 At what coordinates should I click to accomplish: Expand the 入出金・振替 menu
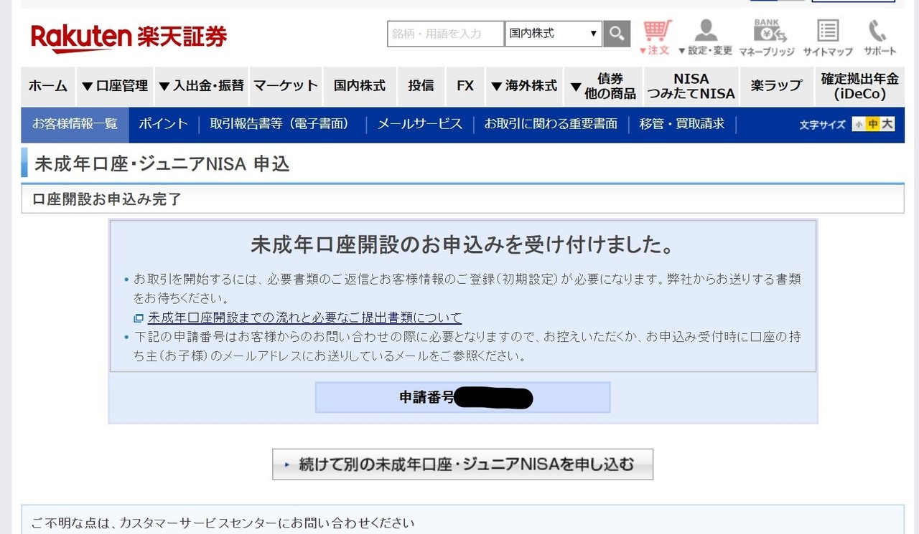tap(201, 86)
